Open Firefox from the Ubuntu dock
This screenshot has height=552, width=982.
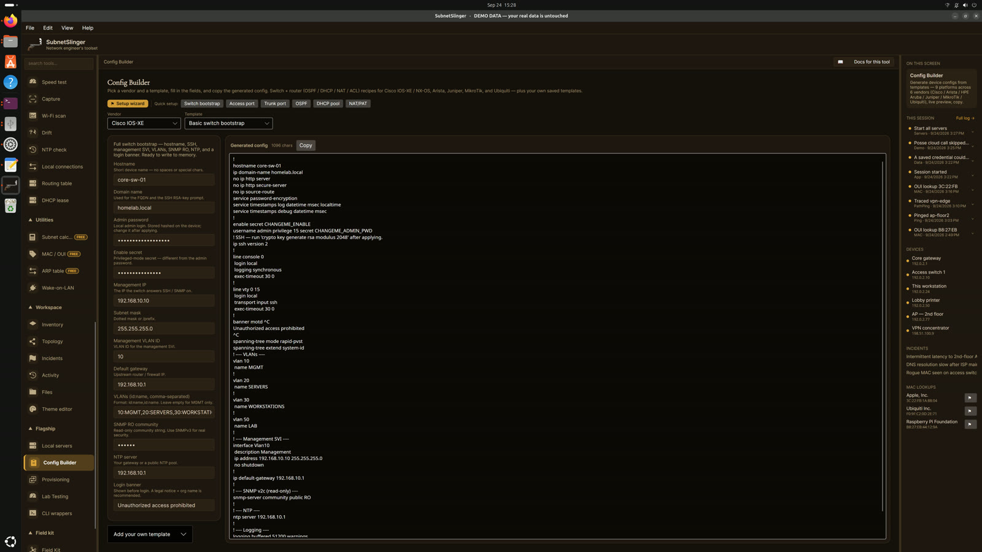(10, 21)
